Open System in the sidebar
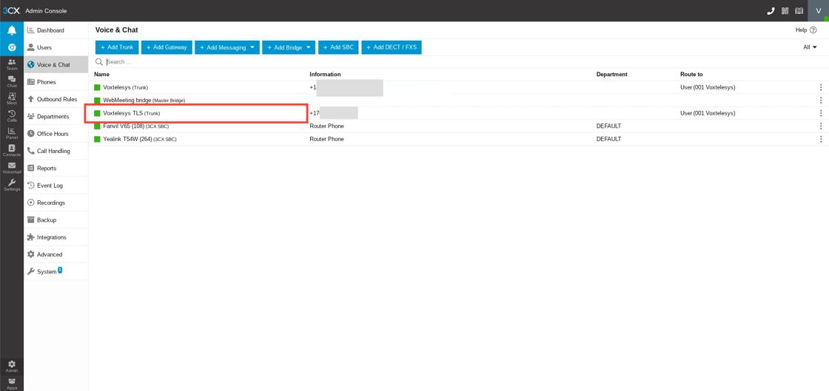 56,271
